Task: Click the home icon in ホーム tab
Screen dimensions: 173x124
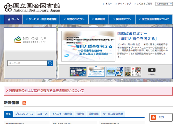Action: click(9, 20)
